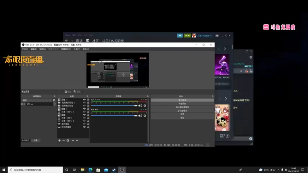Go to next item with upper Steam carousel arrow
Screen dimensions: 308x173
click(x=225, y=49)
